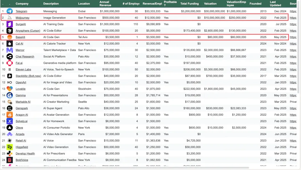The height and width of the screenshot is (170, 301).
Task: Select the 'Stockholm' location cell
Action: click(x=85, y=89)
